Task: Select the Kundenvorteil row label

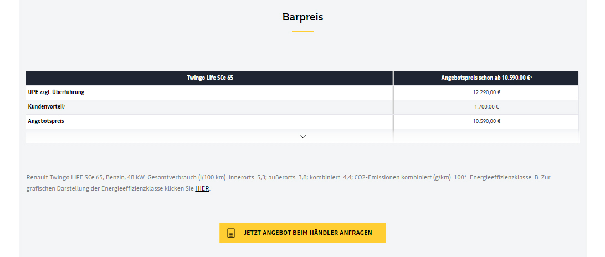Action: tap(45, 106)
